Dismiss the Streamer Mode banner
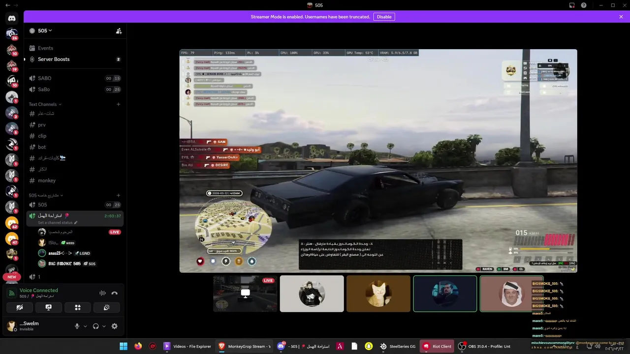The width and height of the screenshot is (630, 354). pyautogui.click(x=621, y=17)
